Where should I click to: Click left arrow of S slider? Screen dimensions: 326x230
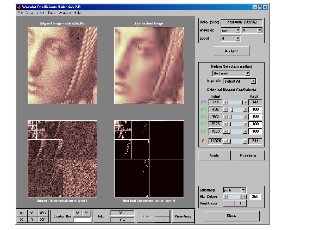pos(225,141)
